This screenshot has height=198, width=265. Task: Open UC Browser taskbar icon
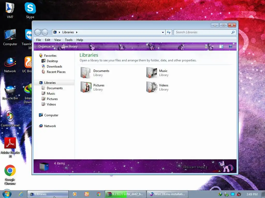[x=86, y=194]
